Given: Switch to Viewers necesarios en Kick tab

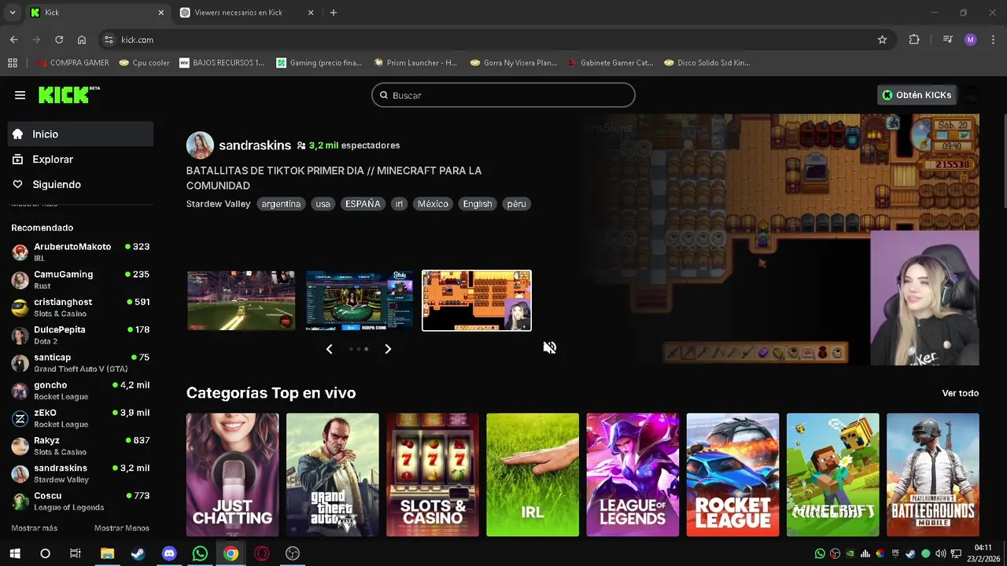Looking at the screenshot, I should coord(247,13).
